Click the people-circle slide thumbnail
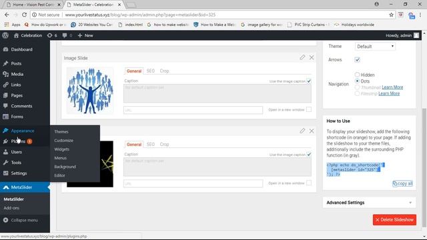The image size is (427, 240). (x=90, y=91)
